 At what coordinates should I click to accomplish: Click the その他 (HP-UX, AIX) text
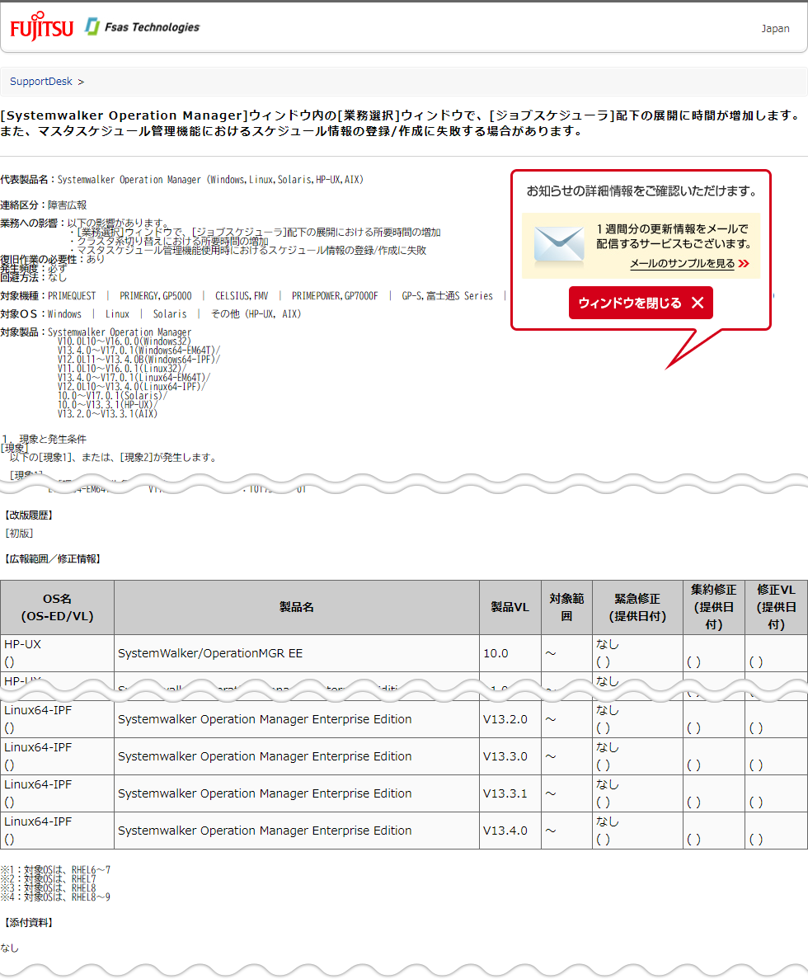point(256,314)
